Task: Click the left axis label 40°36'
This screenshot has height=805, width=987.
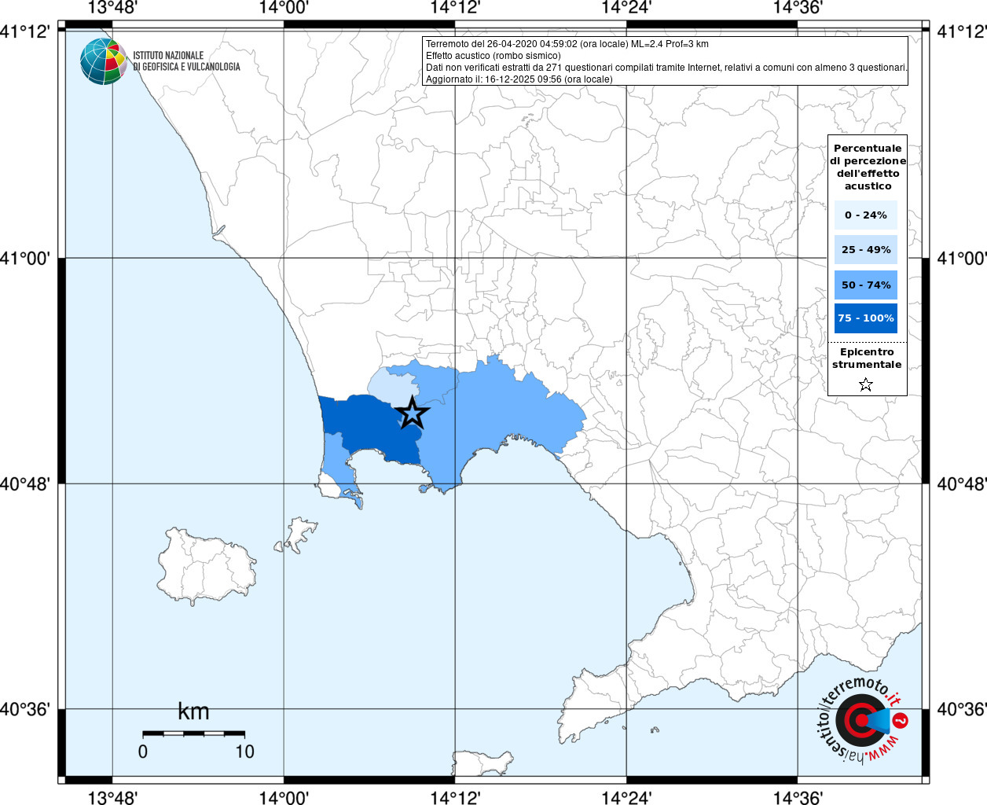Action: (25, 709)
